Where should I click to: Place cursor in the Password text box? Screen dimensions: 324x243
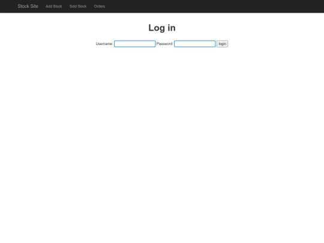(x=195, y=44)
